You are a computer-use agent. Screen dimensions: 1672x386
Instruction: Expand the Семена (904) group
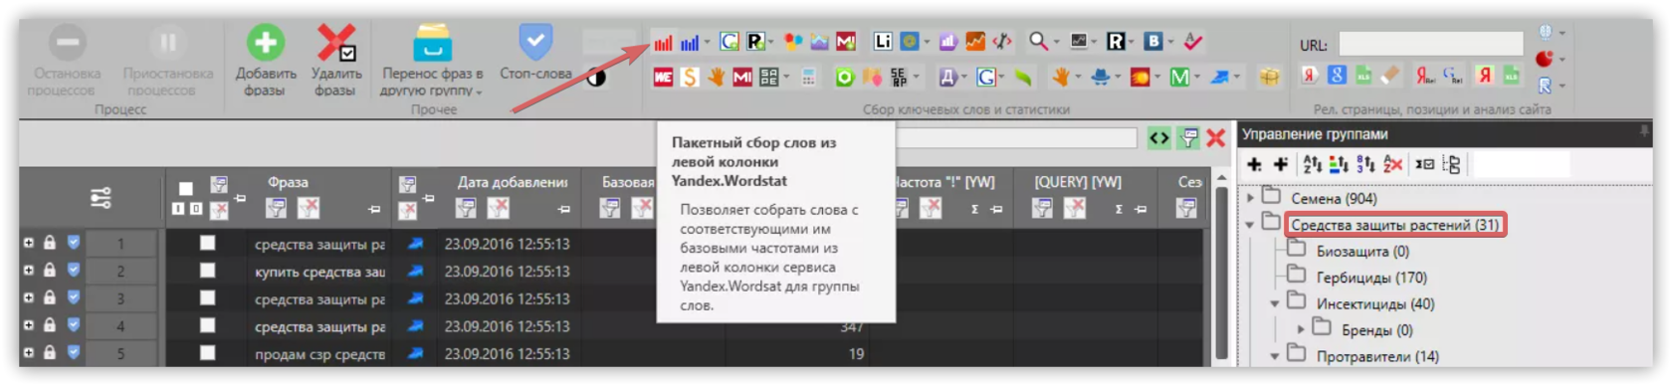pyautogui.click(x=1251, y=198)
